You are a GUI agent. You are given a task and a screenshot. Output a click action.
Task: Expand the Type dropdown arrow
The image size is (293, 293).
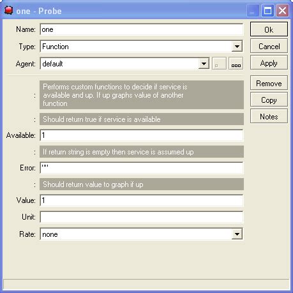(x=237, y=47)
